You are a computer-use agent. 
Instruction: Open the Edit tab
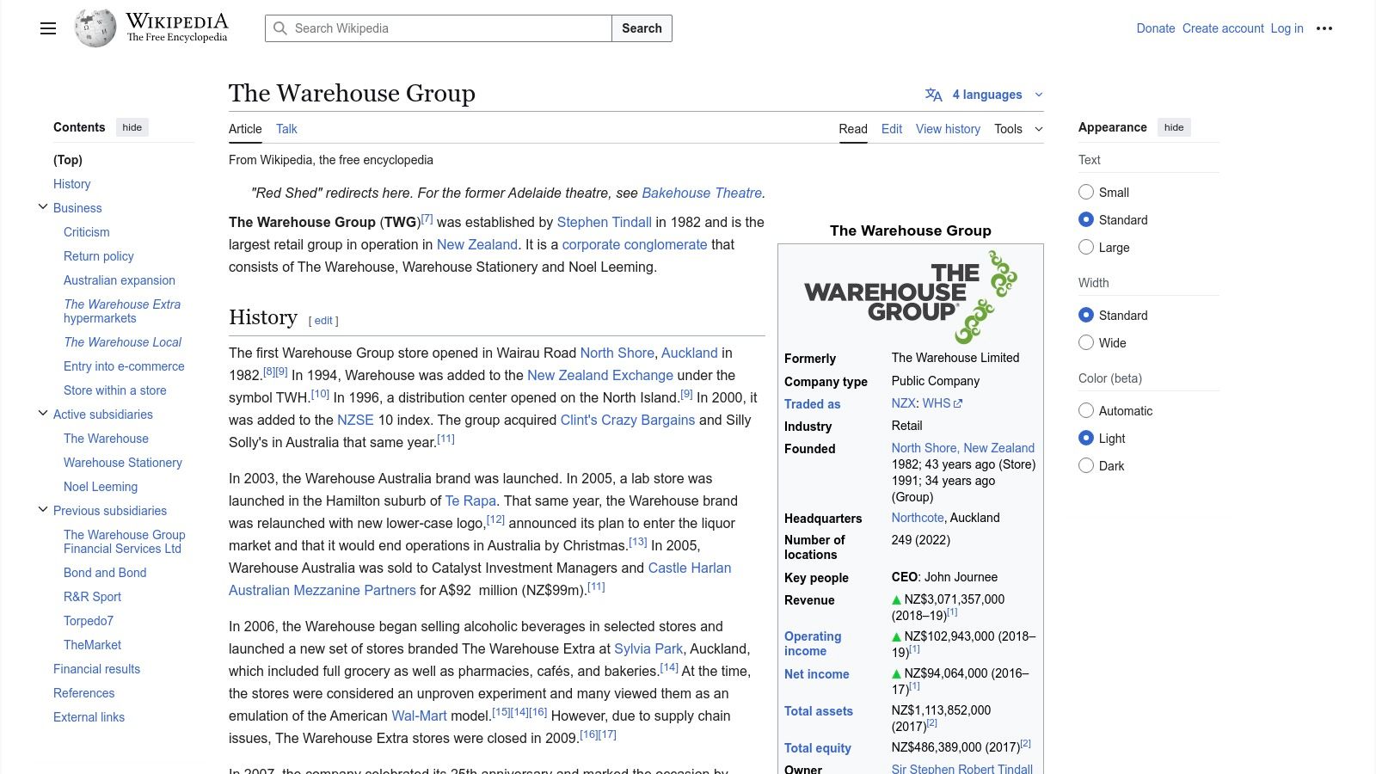[892, 129]
